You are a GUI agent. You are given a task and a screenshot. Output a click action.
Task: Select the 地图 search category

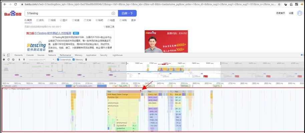111,20
